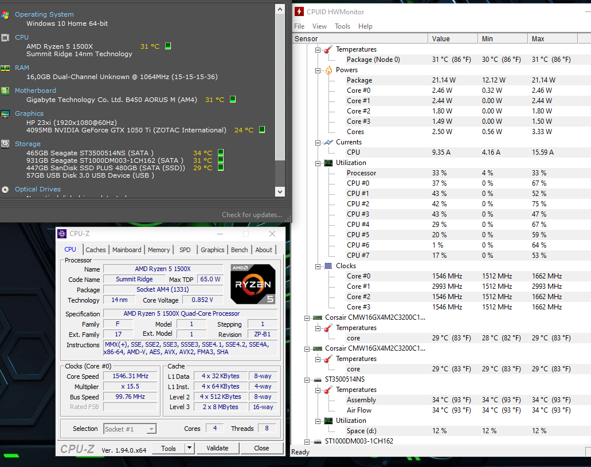Switch to the Bench tab in CPU-Z
This screenshot has width=591, height=467.
240,250
